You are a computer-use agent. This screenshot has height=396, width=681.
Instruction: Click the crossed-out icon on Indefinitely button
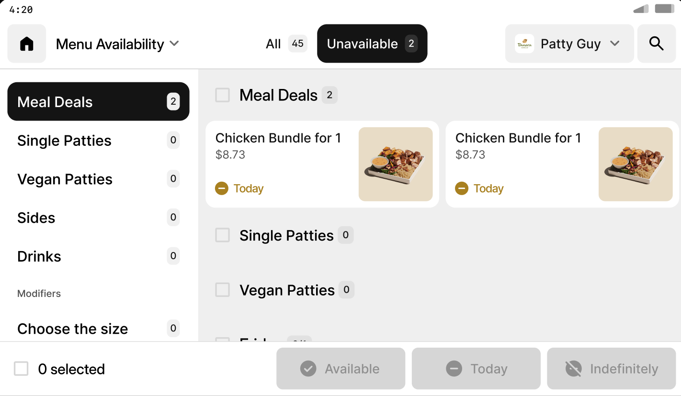[573, 369]
